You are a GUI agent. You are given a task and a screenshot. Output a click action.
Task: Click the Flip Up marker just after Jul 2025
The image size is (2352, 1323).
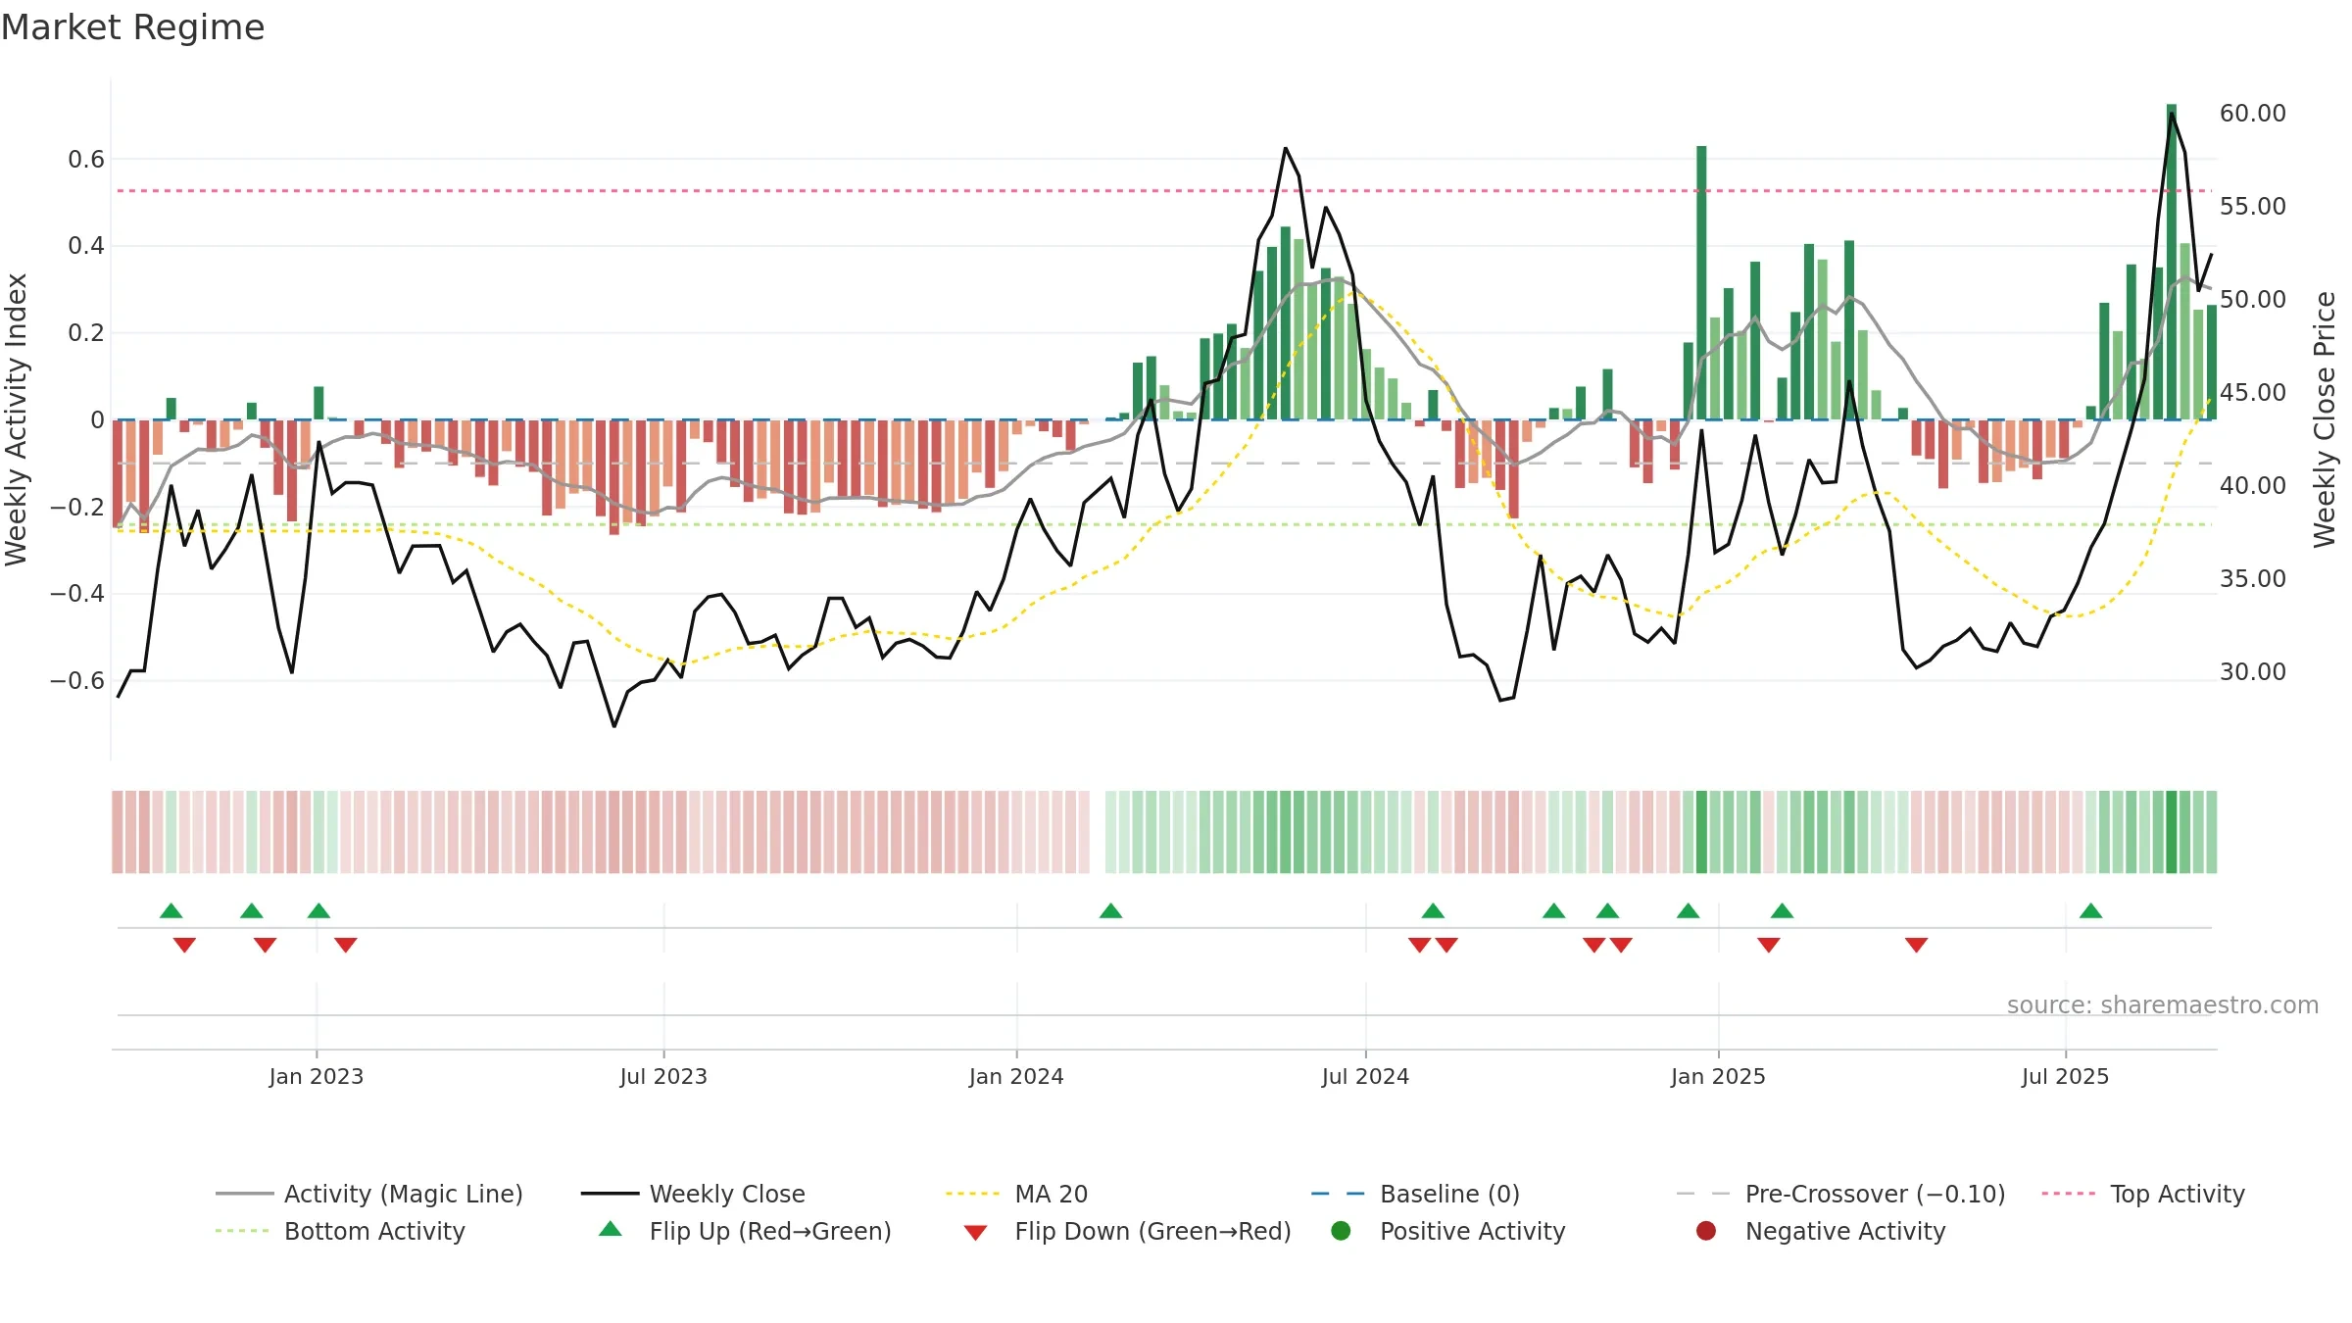2090,910
